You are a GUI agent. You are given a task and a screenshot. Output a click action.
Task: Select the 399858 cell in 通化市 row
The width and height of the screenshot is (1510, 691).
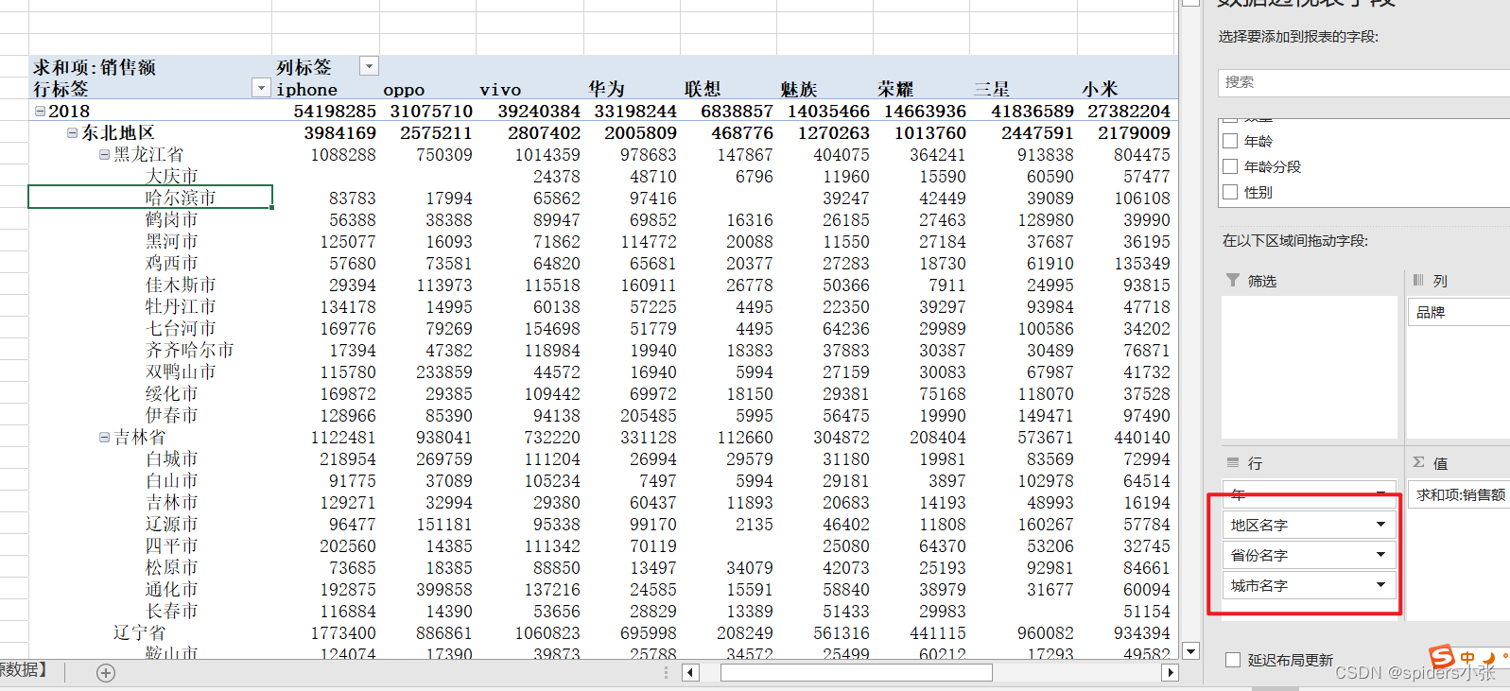(x=444, y=589)
